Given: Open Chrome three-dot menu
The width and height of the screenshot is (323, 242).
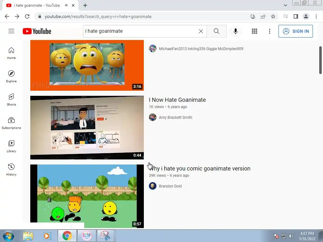Looking at the screenshot, I should coord(316,16).
